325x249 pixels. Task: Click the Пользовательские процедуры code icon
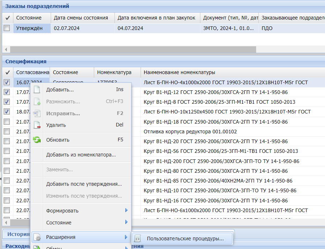[x=138, y=239]
